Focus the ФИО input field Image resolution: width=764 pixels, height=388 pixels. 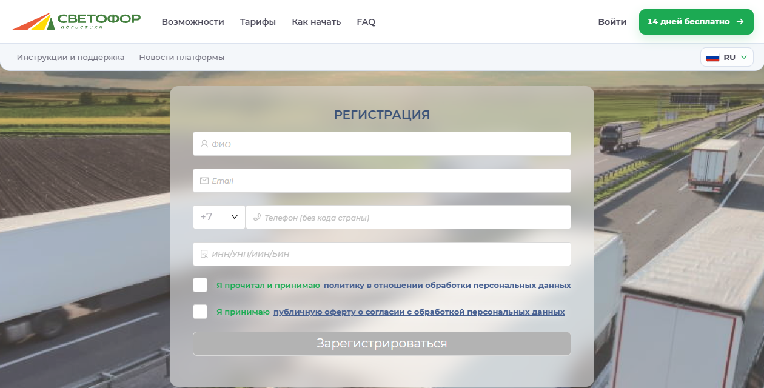(382, 144)
